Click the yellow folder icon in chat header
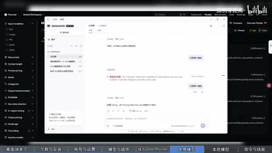 (x=211, y=26)
